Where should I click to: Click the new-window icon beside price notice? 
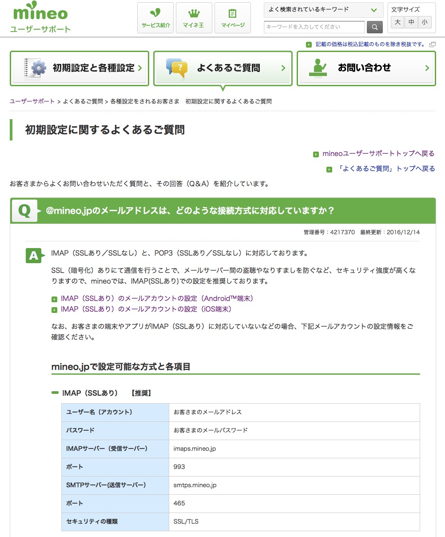click(x=432, y=44)
